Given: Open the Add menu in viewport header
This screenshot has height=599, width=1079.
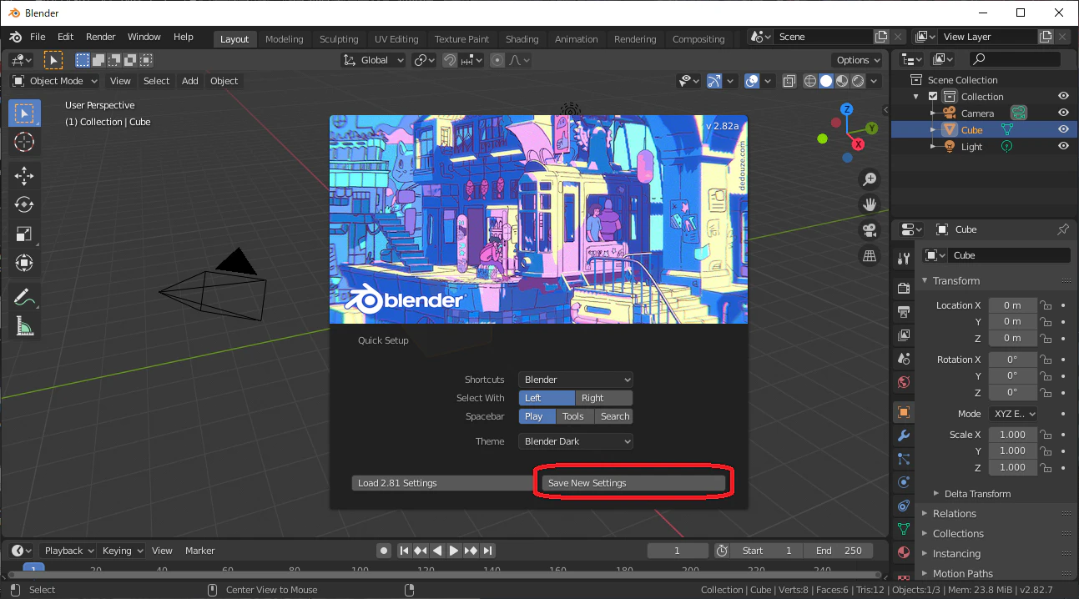Looking at the screenshot, I should click(190, 81).
